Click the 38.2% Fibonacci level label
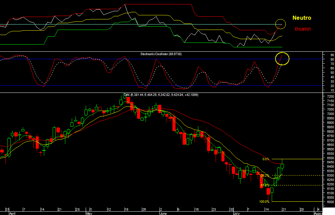The height and width of the screenshot is (215, 335). pyautogui.click(x=265, y=176)
